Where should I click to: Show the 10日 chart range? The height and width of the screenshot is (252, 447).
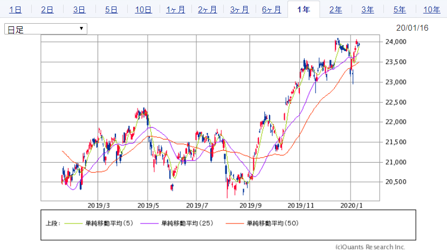(143, 10)
